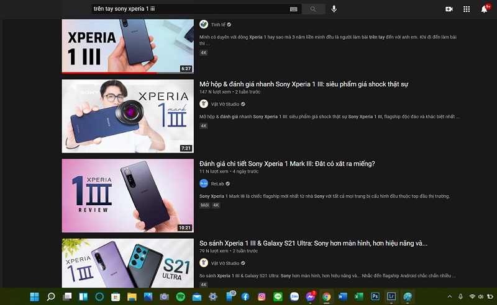Click description 'Sony Xperia 1 Mark III là chiếc flagship'
The width and height of the screenshot is (497, 305).
point(324,196)
